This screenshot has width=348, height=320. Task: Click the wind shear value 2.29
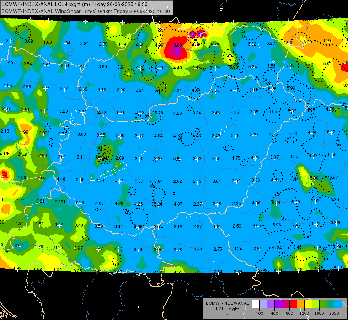tap(100, 181)
